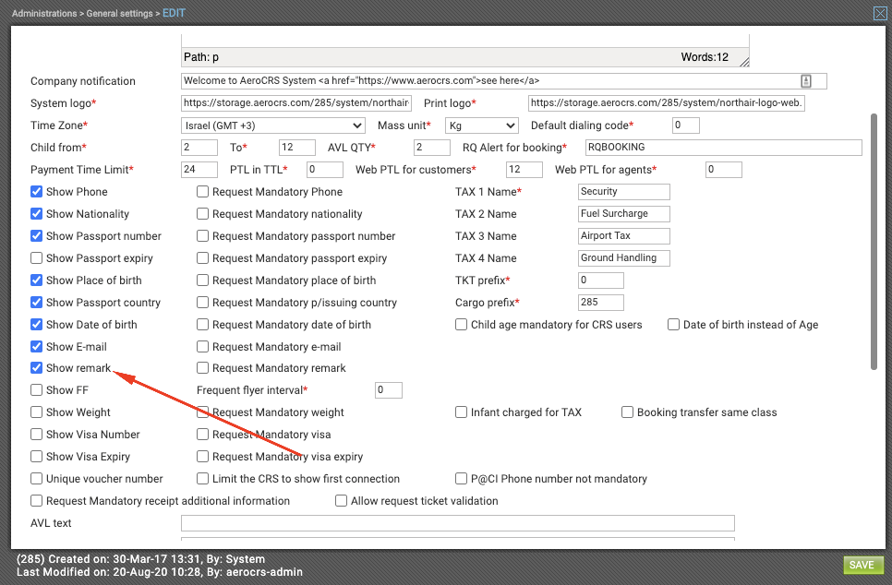Enable Request Mandatory e-mail
Viewport: 892px width, 585px height.
202,347
